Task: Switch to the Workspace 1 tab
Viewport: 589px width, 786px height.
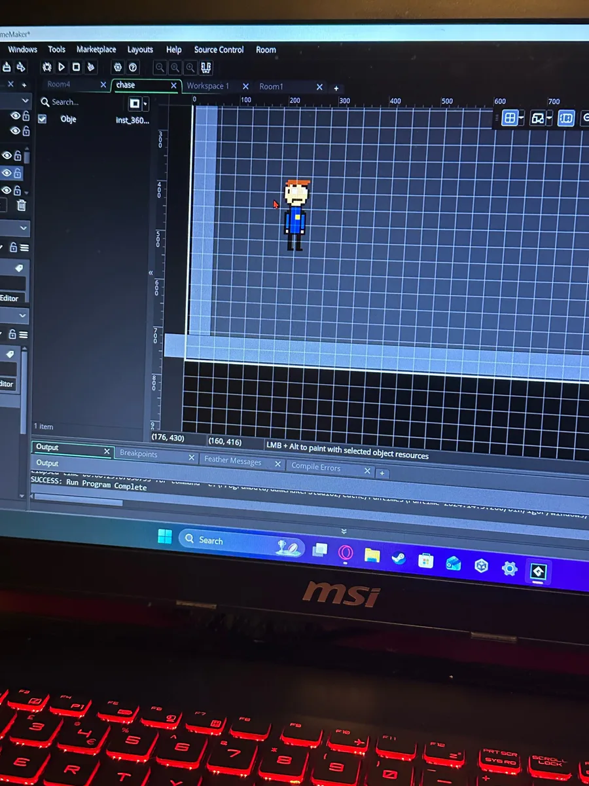Action: pos(208,86)
